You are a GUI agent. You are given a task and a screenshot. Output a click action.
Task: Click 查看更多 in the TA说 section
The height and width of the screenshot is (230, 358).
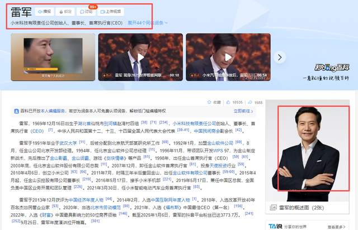[x=336, y=227]
